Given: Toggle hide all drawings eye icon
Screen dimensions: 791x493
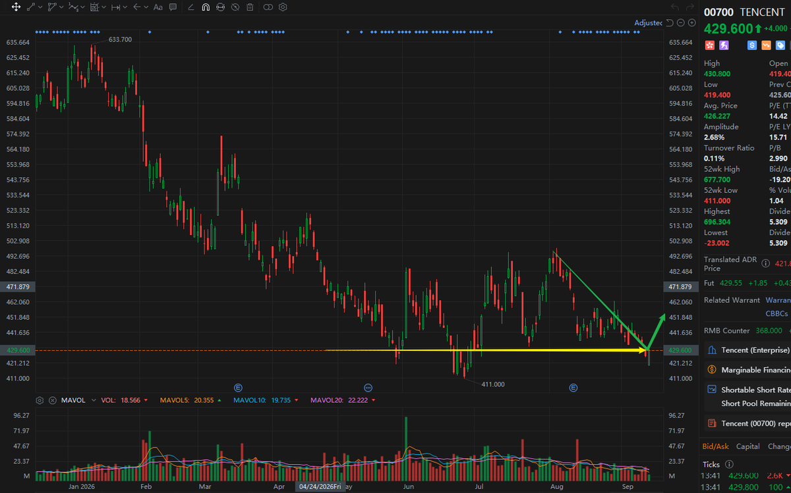Looking at the screenshot, I should tap(235, 8).
